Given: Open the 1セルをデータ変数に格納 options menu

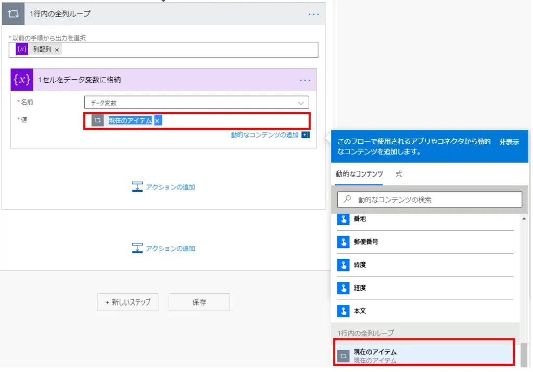Looking at the screenshot, I should click(x=305, y=80).
